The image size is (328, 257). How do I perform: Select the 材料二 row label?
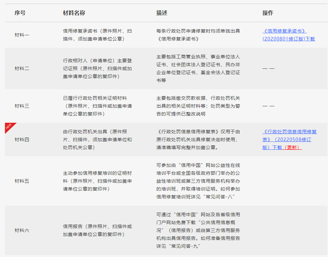(22, 68)
